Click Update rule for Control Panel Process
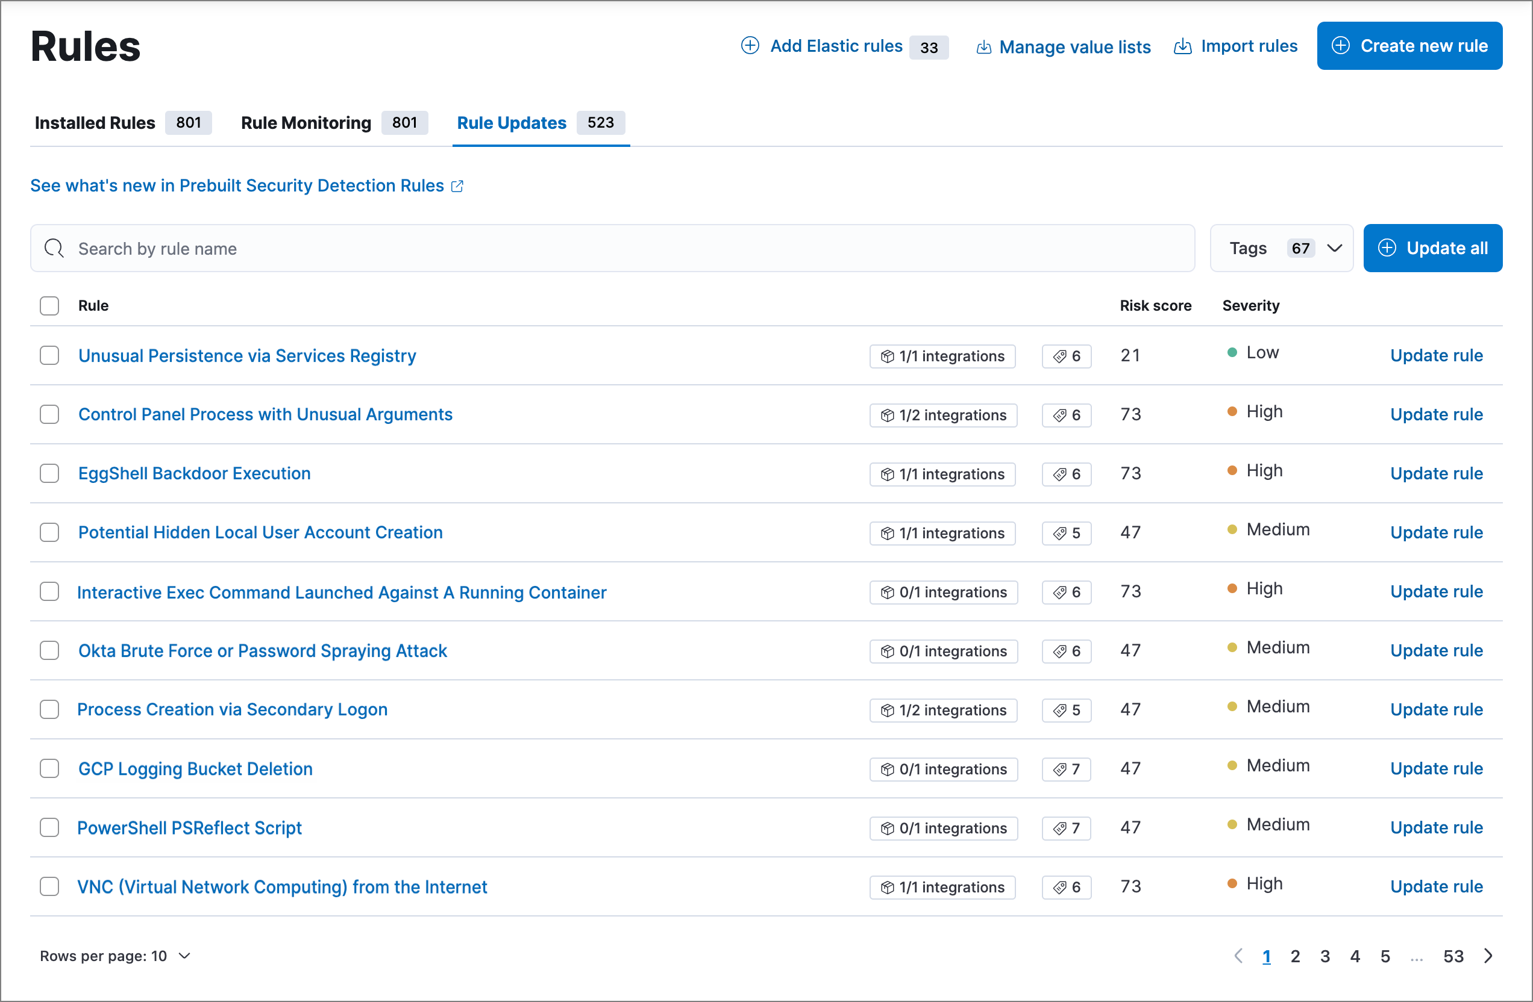Image resolution: width=1533 pixels, height=1002 pixels. 1435,414
